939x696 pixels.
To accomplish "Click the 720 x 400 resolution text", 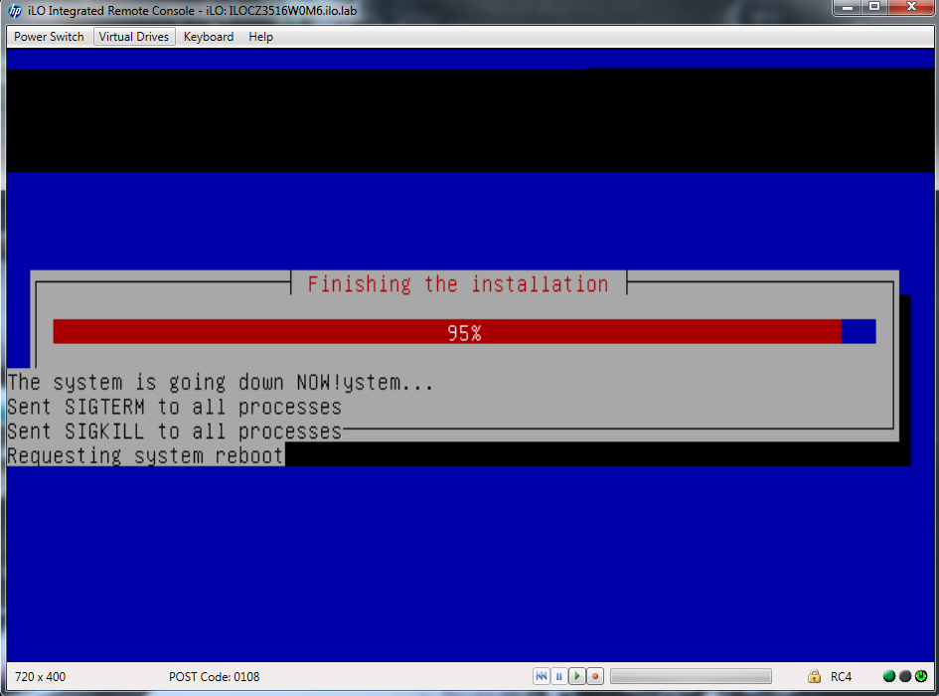I will pyautogui.click(x=40, y=677).
